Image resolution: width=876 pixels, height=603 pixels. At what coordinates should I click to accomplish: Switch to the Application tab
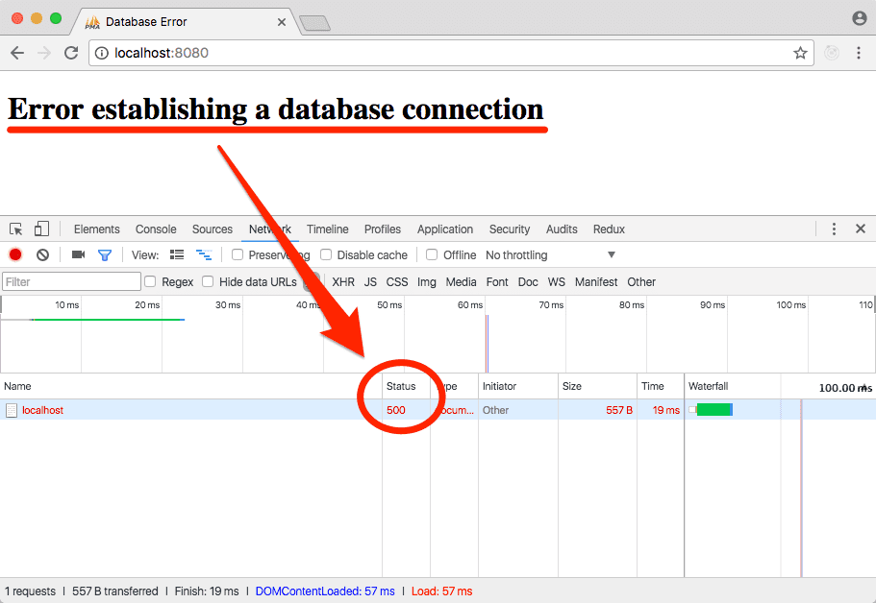pyautogui.click(x=445, y=229)
